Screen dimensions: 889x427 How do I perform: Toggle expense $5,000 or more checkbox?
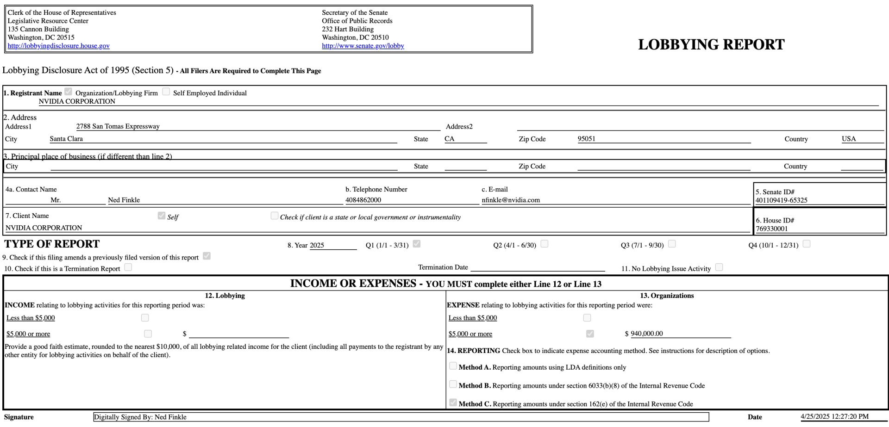(x=590, y=334)
